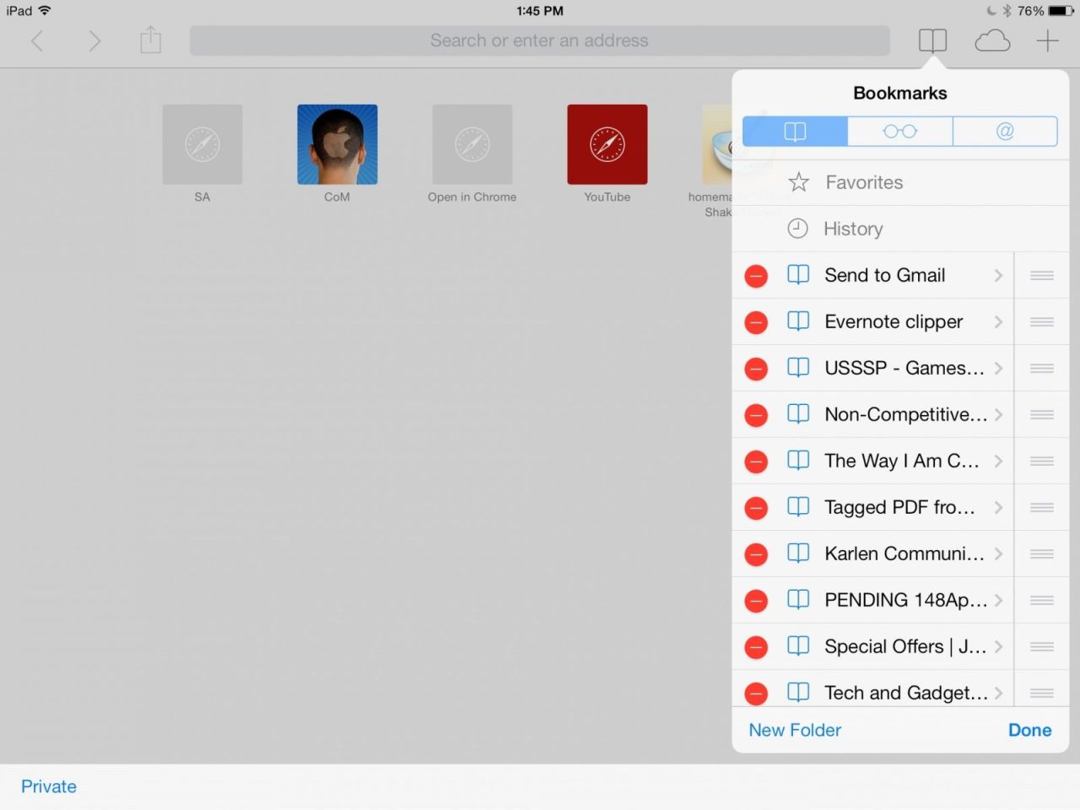
Task: Tap the delete toggle for Evernote clipper
Action: tap(755, 321)
